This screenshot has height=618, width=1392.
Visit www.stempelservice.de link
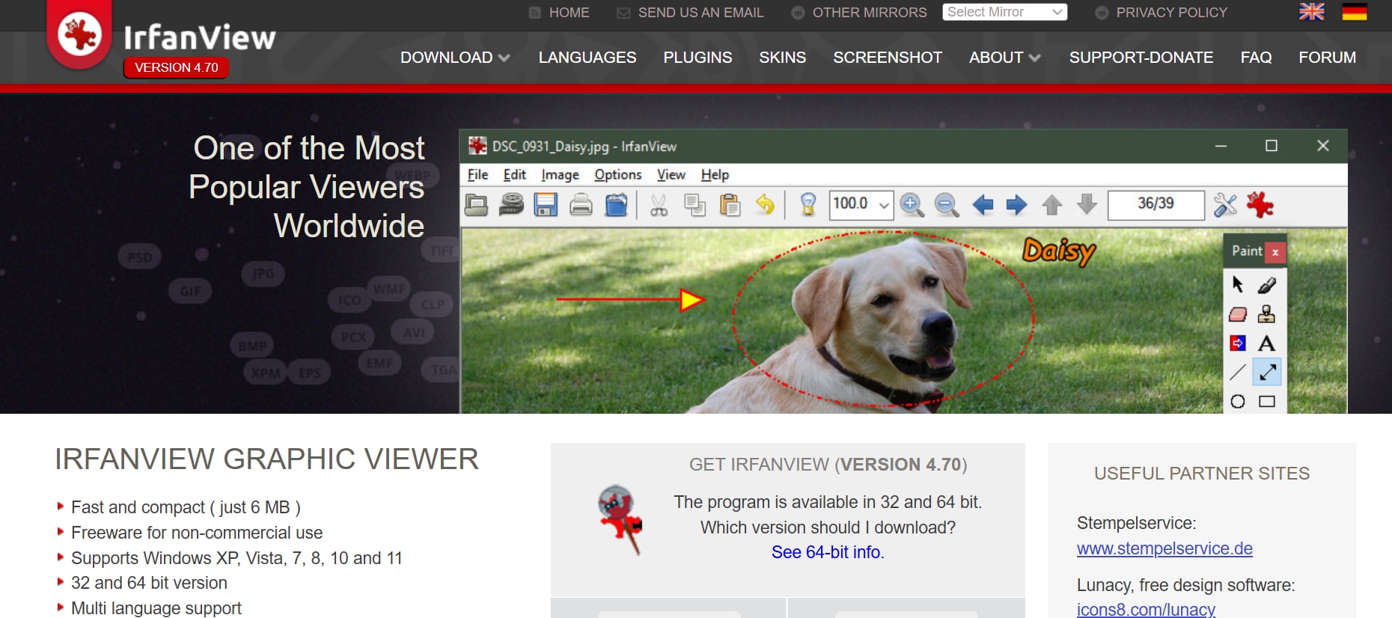coord(1164,548)
